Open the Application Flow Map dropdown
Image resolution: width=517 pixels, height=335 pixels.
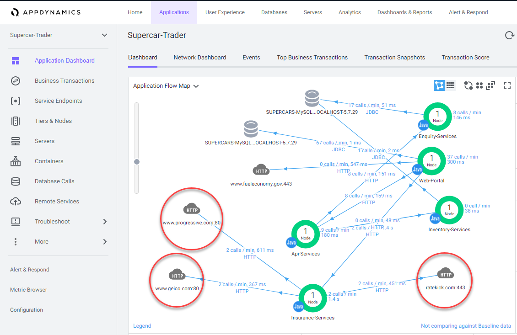pos(166,86)
